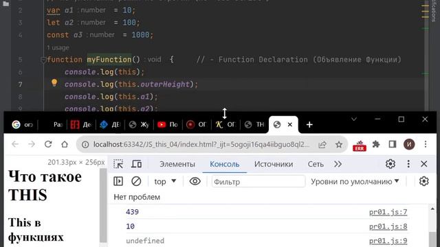Expand more DevTools tabs chevron
The width and height of the screenshot is (440, 247).
pyautogui.click(x=338, y=164)
